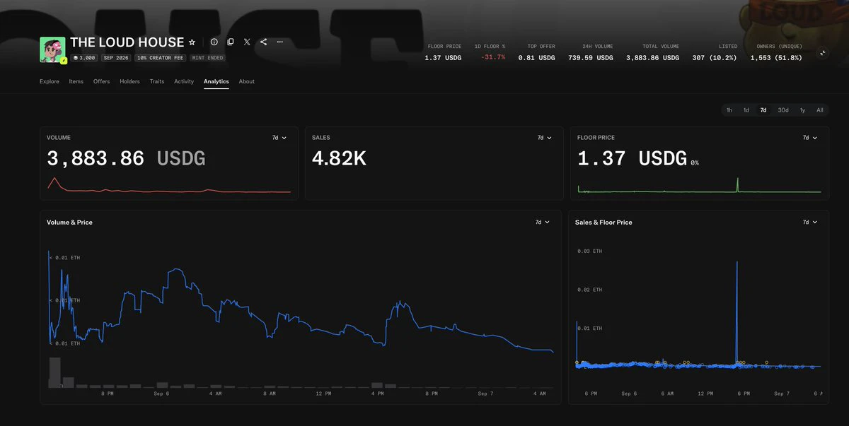The width and height of the screenshot is (849, 426).
Task: Click the SEP 2026 date badge
Action: 115,58
